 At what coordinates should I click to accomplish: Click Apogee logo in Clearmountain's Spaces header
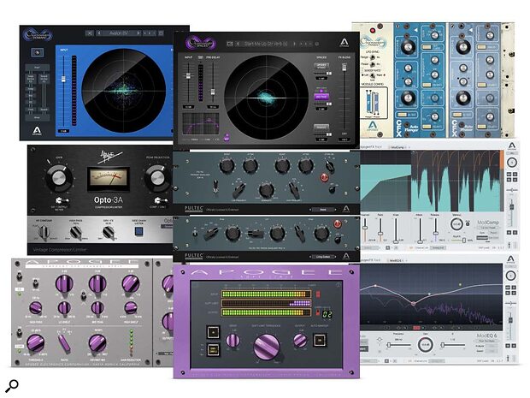pyautogui.click(x=344, y=43)
